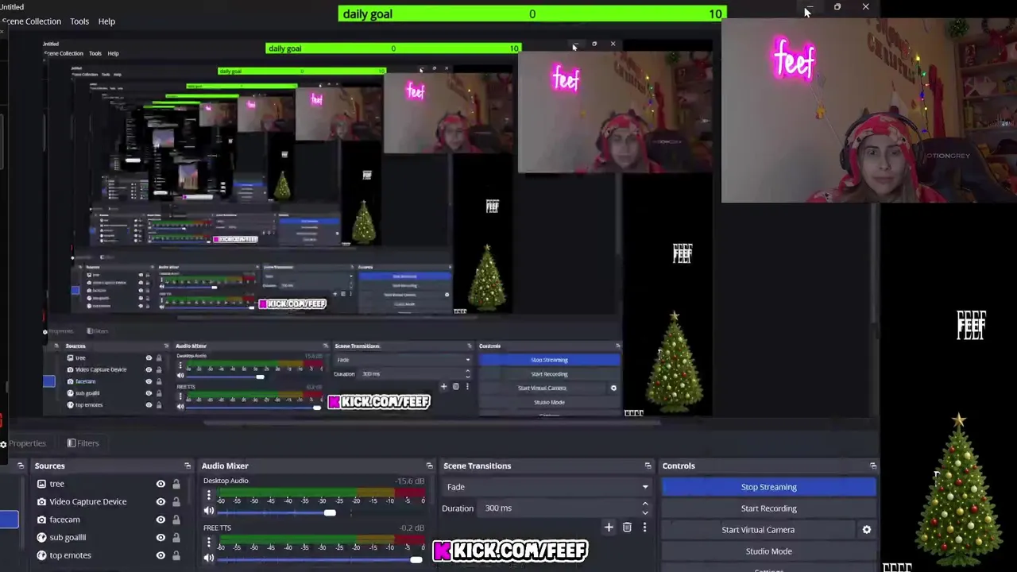Hide the tree source with eye icon

point(160,484)
